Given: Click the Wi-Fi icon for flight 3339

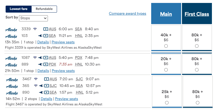Looking at the screenshot, I should point(35,29).
